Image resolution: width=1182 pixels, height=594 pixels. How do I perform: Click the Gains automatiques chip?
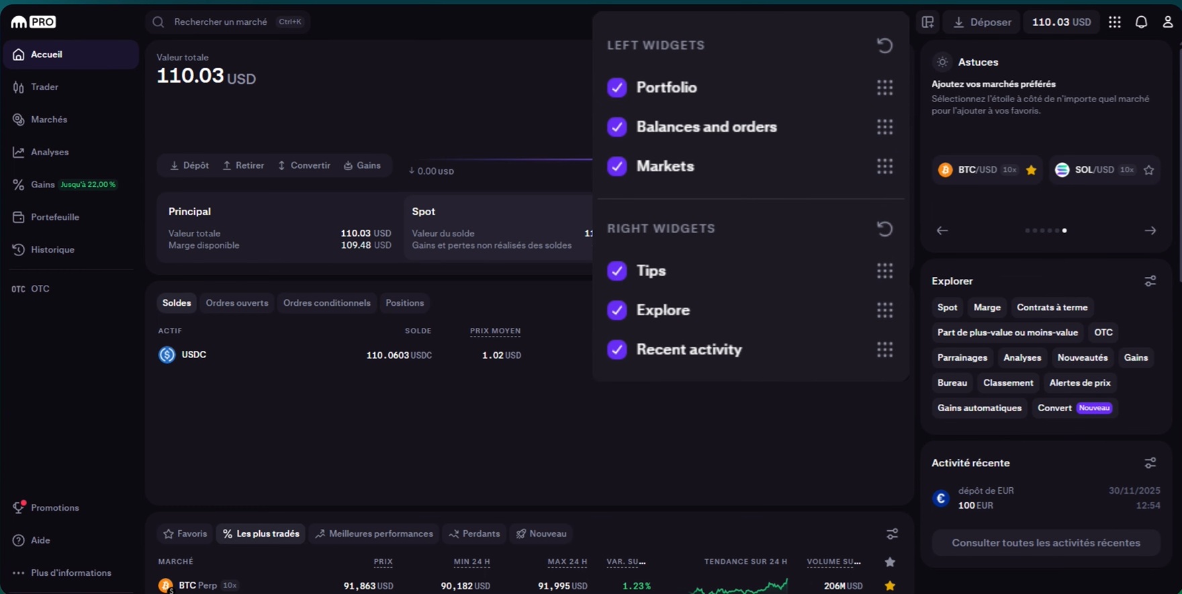point(979,408)
